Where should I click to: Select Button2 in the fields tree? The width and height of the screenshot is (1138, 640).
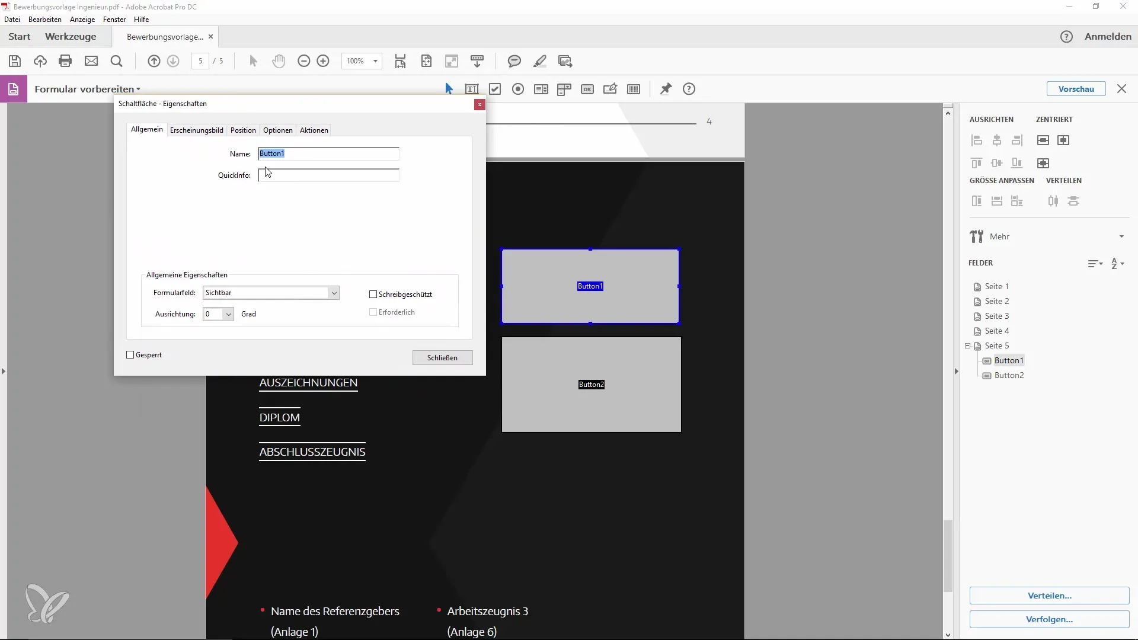1009,376
